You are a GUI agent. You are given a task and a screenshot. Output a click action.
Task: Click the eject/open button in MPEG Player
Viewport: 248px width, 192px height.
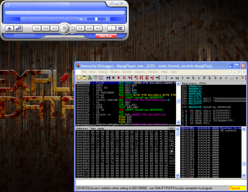click(9, 29)
